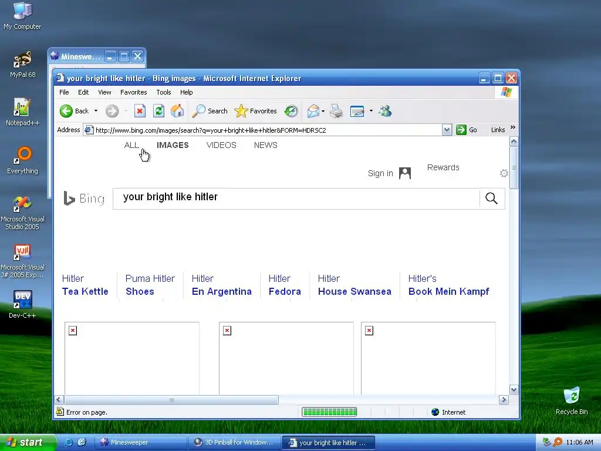Click the green Go button
Image resolution: width=601 pixels, height=451 pixels.
point(467,130)
